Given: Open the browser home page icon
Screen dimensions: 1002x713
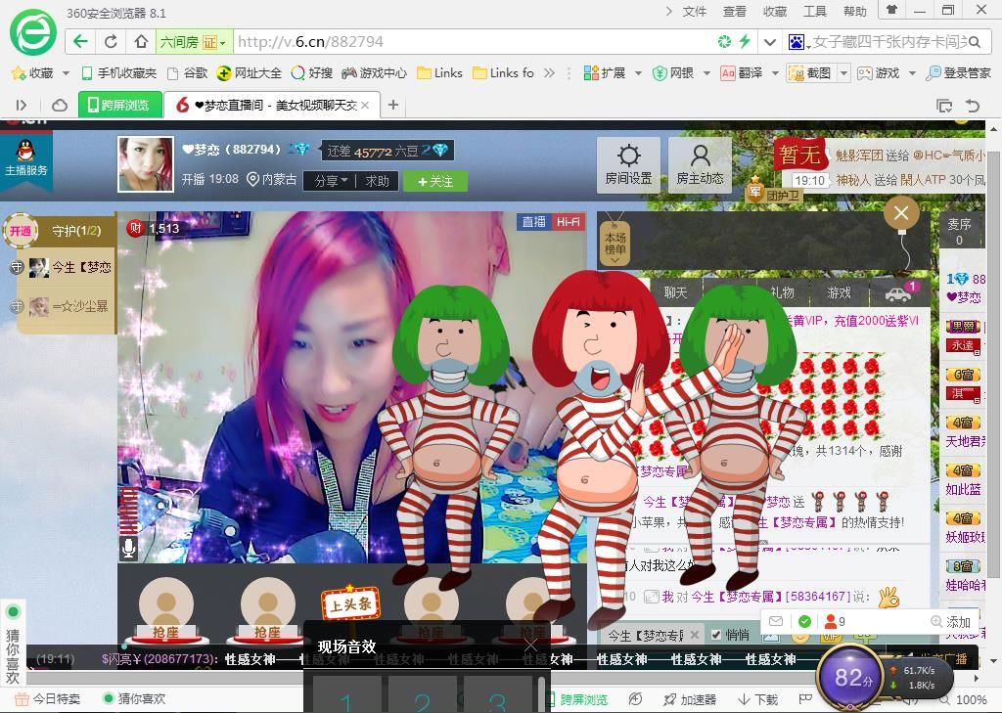Looking at the screenshot, I should point(141,41).
